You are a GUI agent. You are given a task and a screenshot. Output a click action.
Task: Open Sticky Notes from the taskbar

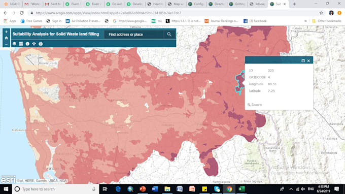(204, 189)
